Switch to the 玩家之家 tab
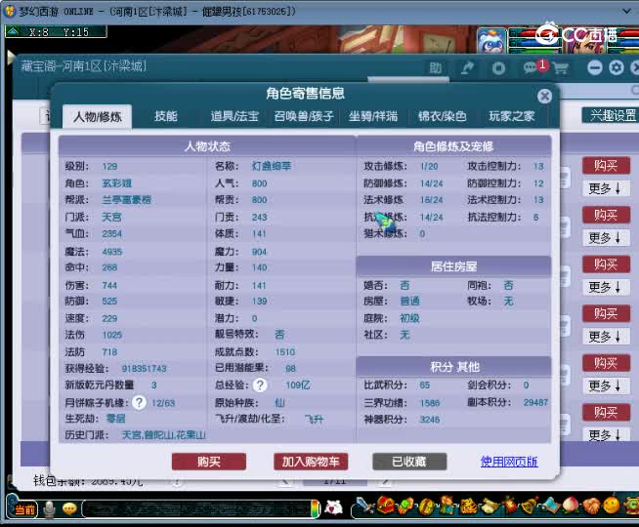 (x=511, y=116)
